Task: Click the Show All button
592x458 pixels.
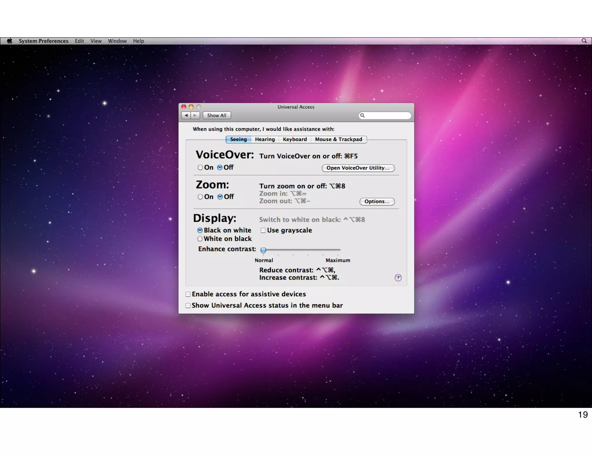Action: [217, 115]
